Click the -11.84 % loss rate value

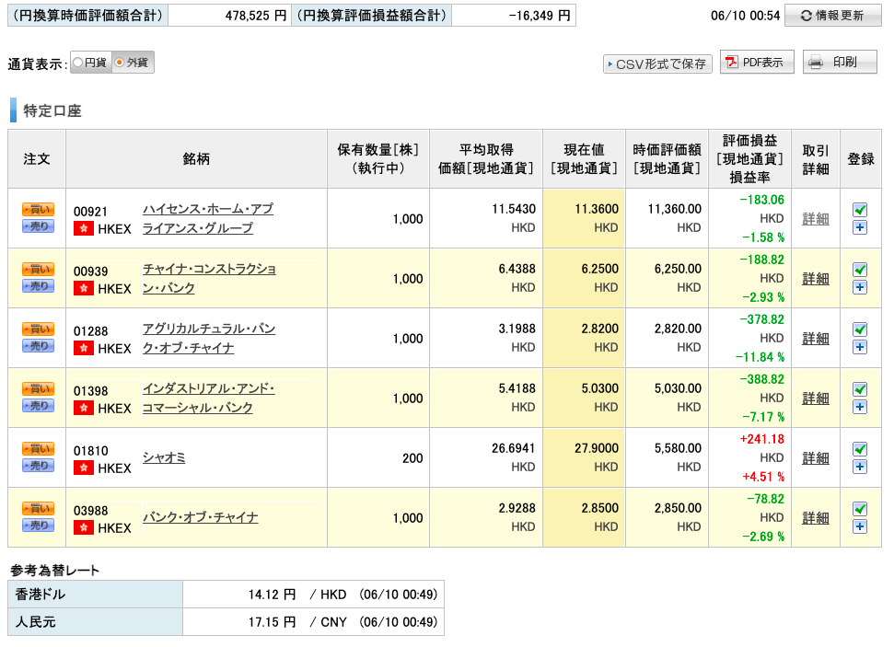click(760, 357)
